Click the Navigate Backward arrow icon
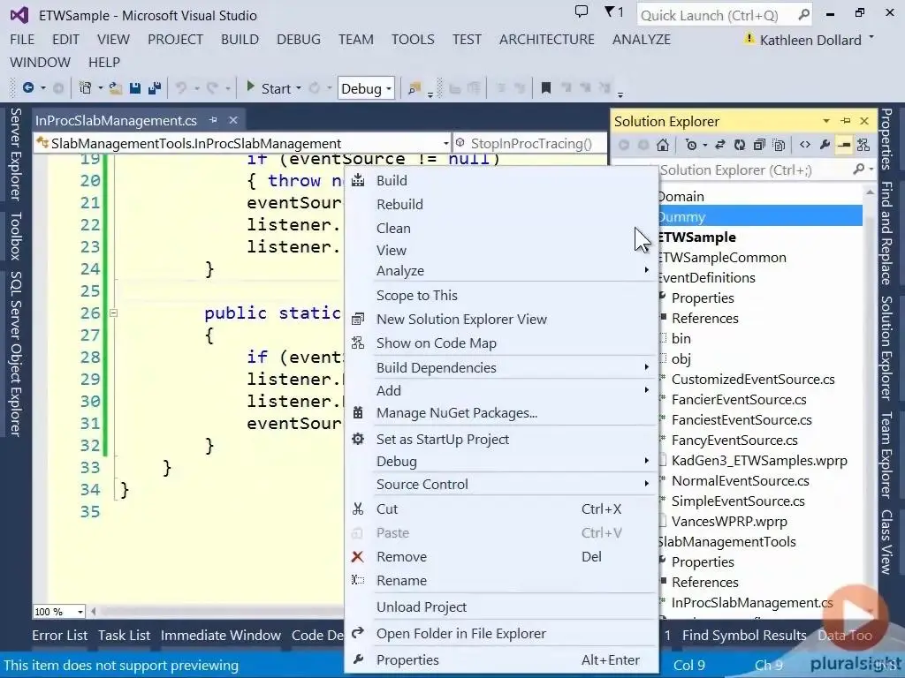This screenshot has height=678, width=905. click(x=27, y=88)
